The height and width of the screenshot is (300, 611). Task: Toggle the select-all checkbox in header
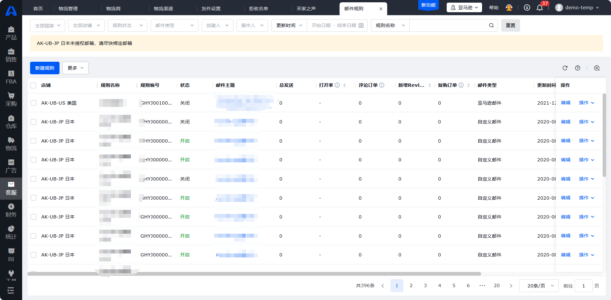pyautogui.click(x=33, y=85)
